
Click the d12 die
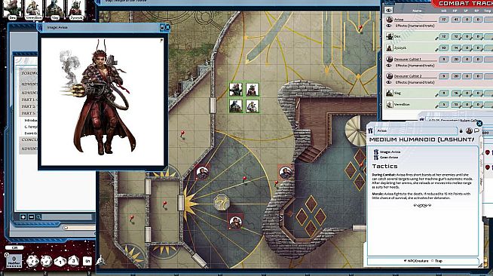46,261
